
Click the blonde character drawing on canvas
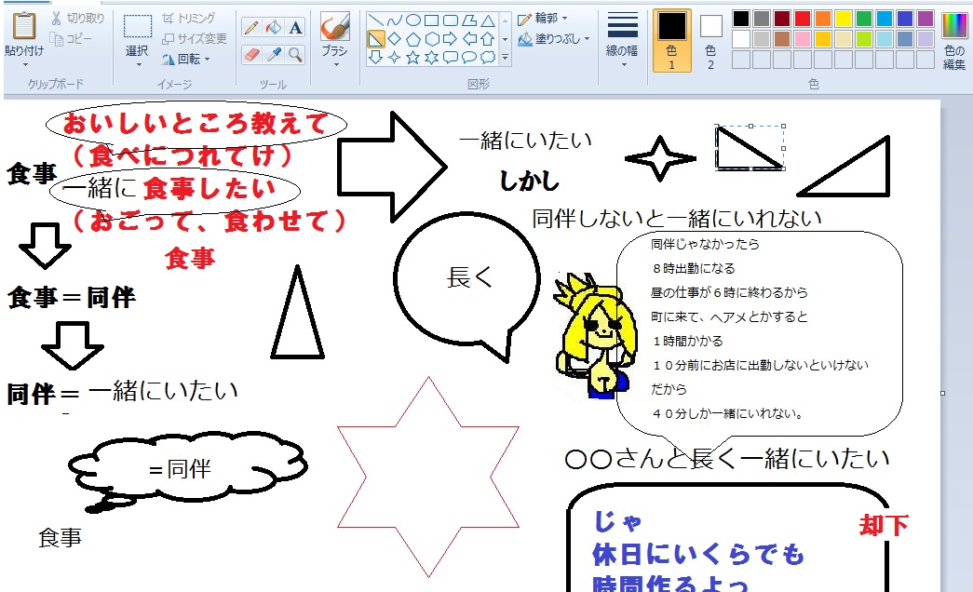pyautogui.click(x=596, y=335)
